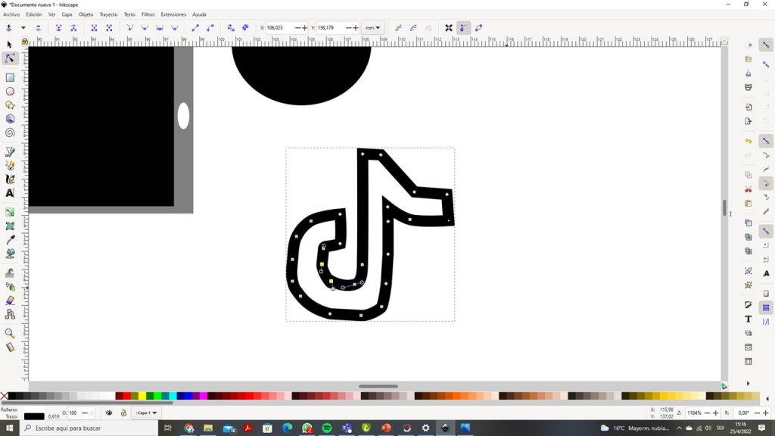The height and width of the screenshot is (436, 775).
Task: Select the Gradient tool
Action: pyautogui.click(x=10, y=212)
